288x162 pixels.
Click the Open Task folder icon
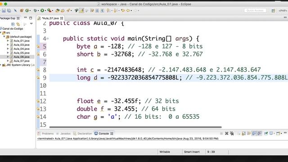coord(63,11)
